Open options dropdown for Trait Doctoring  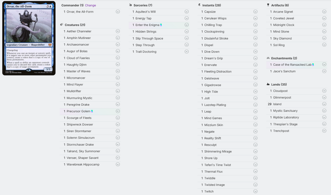(x=187, y=52)
